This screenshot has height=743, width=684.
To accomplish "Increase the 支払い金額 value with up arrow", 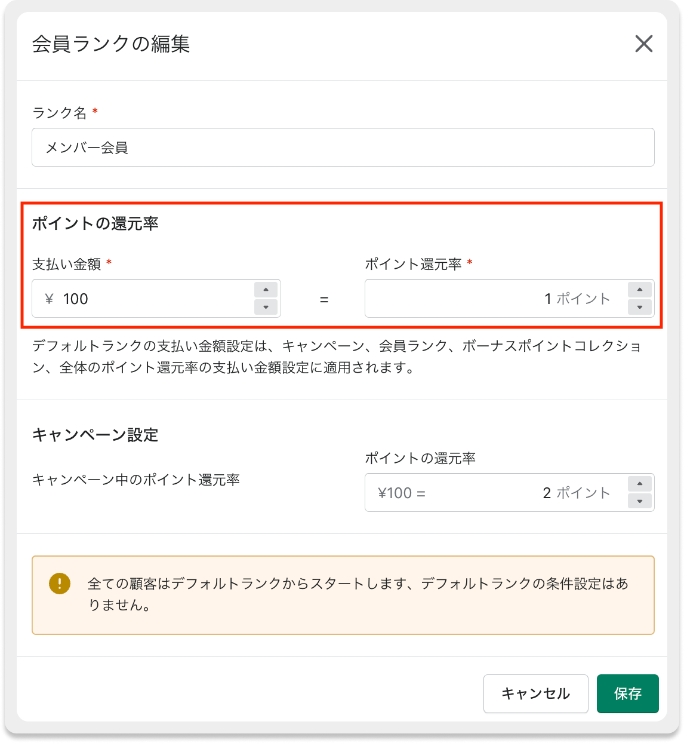I will pyautogui.click(x=266, y=290).
